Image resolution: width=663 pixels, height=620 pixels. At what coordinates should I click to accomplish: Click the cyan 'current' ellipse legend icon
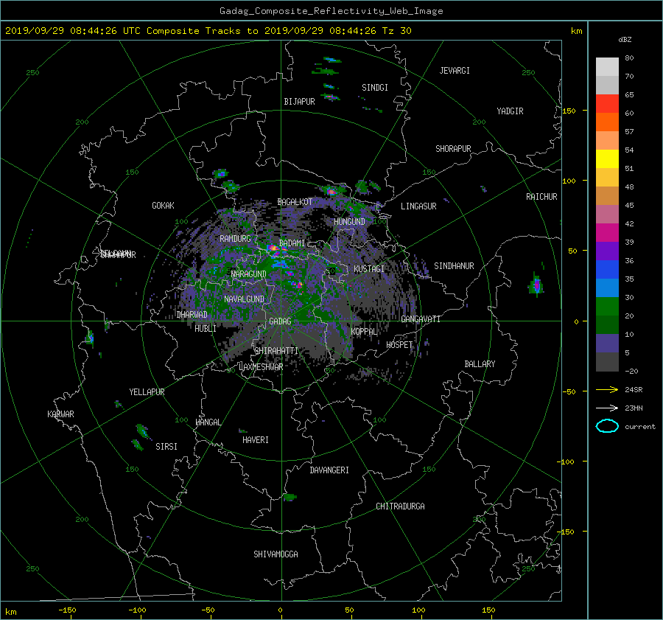tap(607, 426)
